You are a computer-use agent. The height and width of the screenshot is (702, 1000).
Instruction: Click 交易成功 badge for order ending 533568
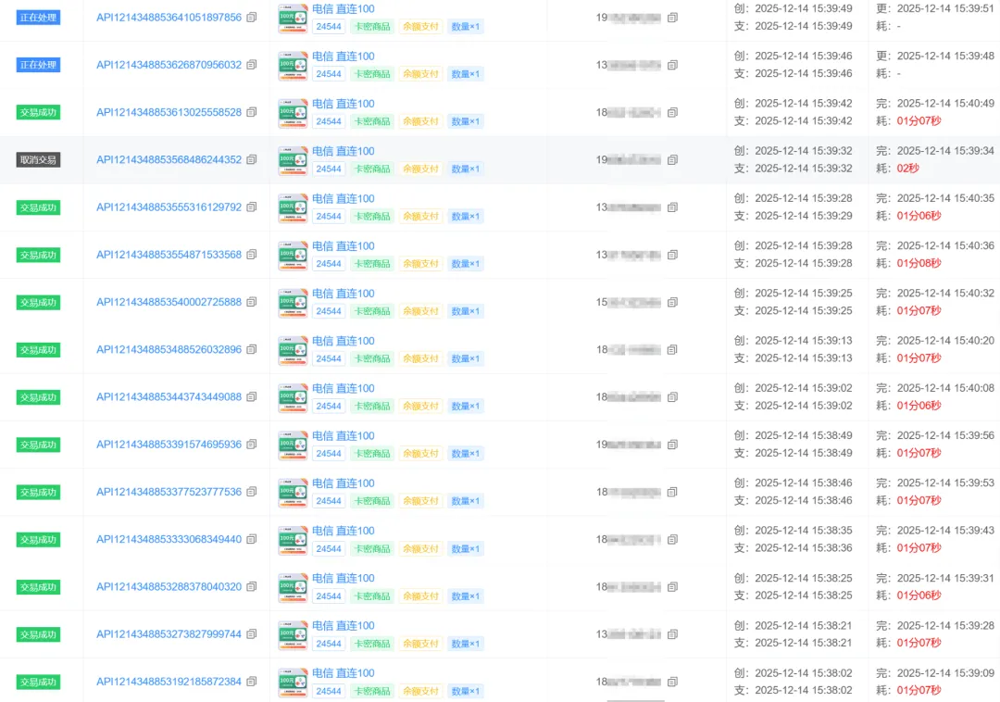(x=38, y=256)
